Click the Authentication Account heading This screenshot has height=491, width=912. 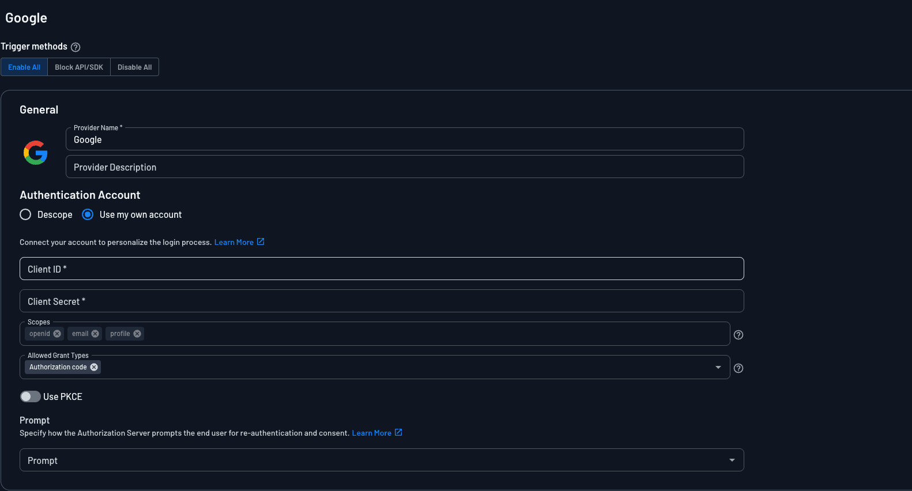coord(80,195)
